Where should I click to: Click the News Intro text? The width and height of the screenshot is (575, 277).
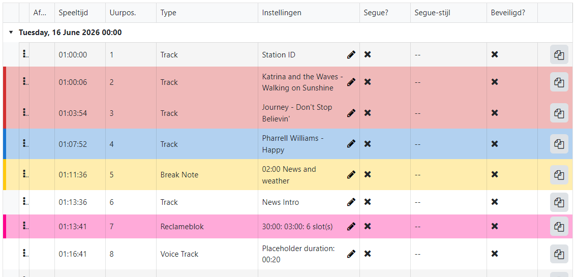pyautogui.click(x=281, y=202)
